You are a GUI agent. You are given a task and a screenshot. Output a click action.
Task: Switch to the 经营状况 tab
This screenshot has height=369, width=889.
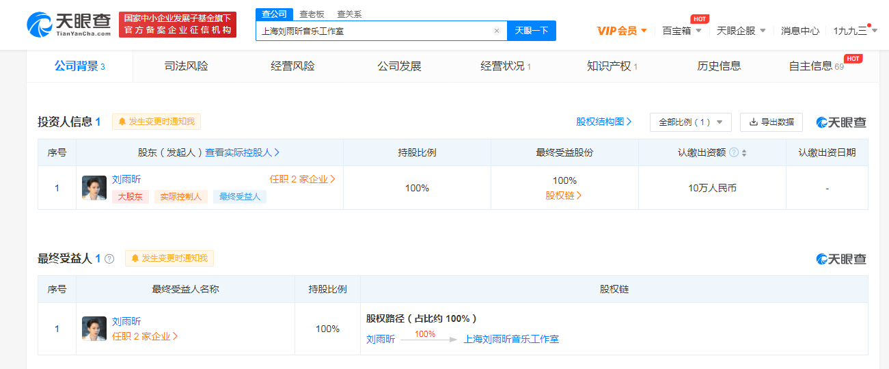506,66
